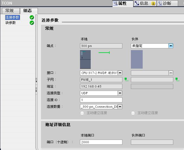The image size is (184, 150).
Task: Click the 连接 ID input field
Action: click(x=101, y=100)
